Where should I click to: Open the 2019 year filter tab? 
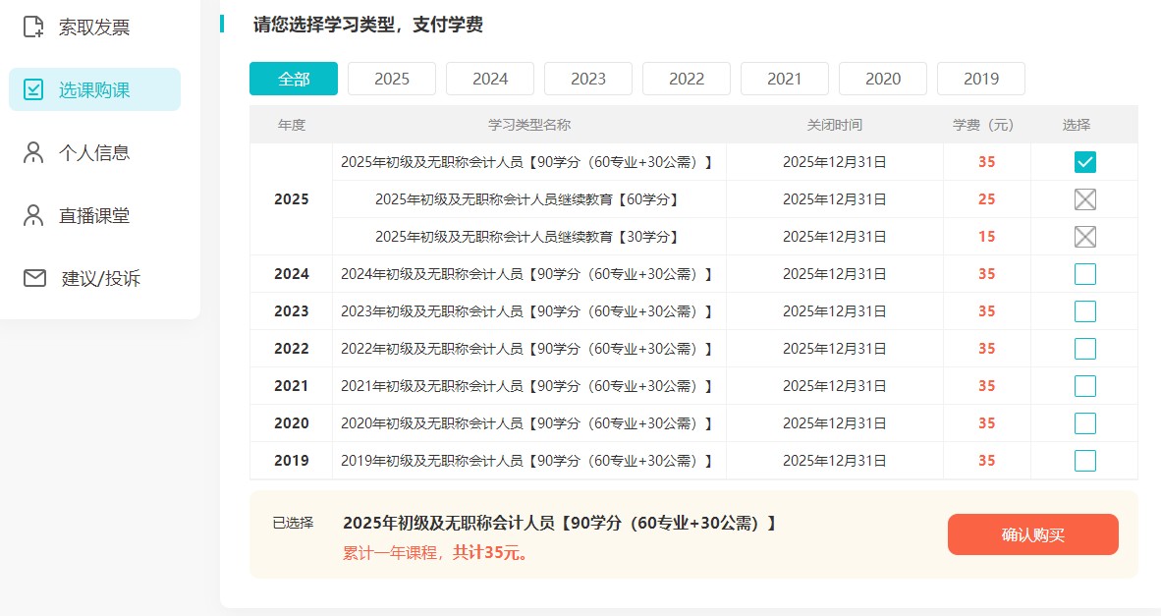coord(980,78)
